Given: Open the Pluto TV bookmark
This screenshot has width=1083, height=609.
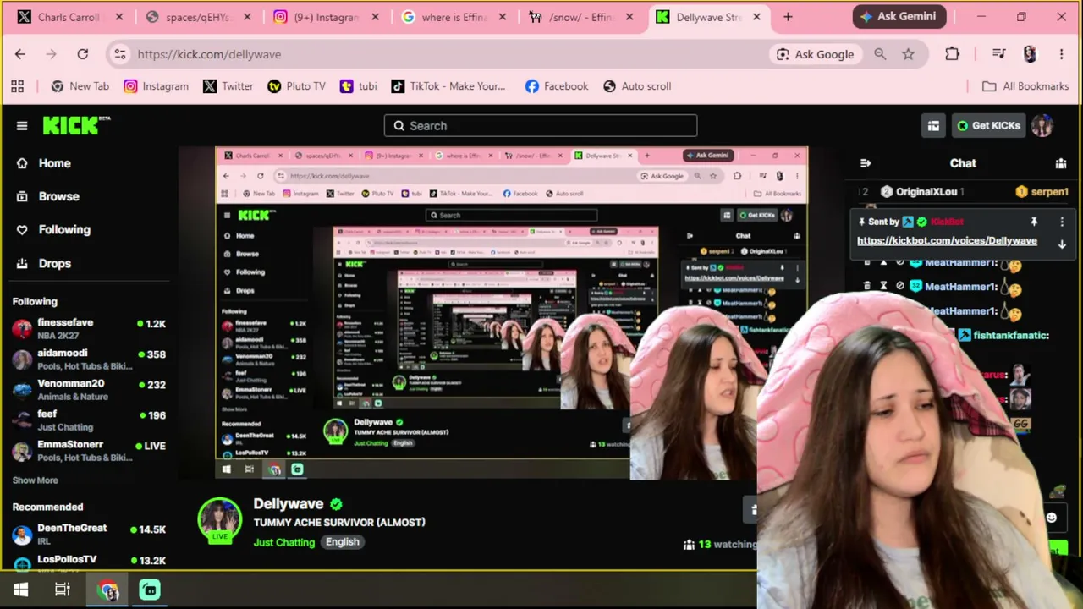Looking at the screenshot, I should point(296,86).
